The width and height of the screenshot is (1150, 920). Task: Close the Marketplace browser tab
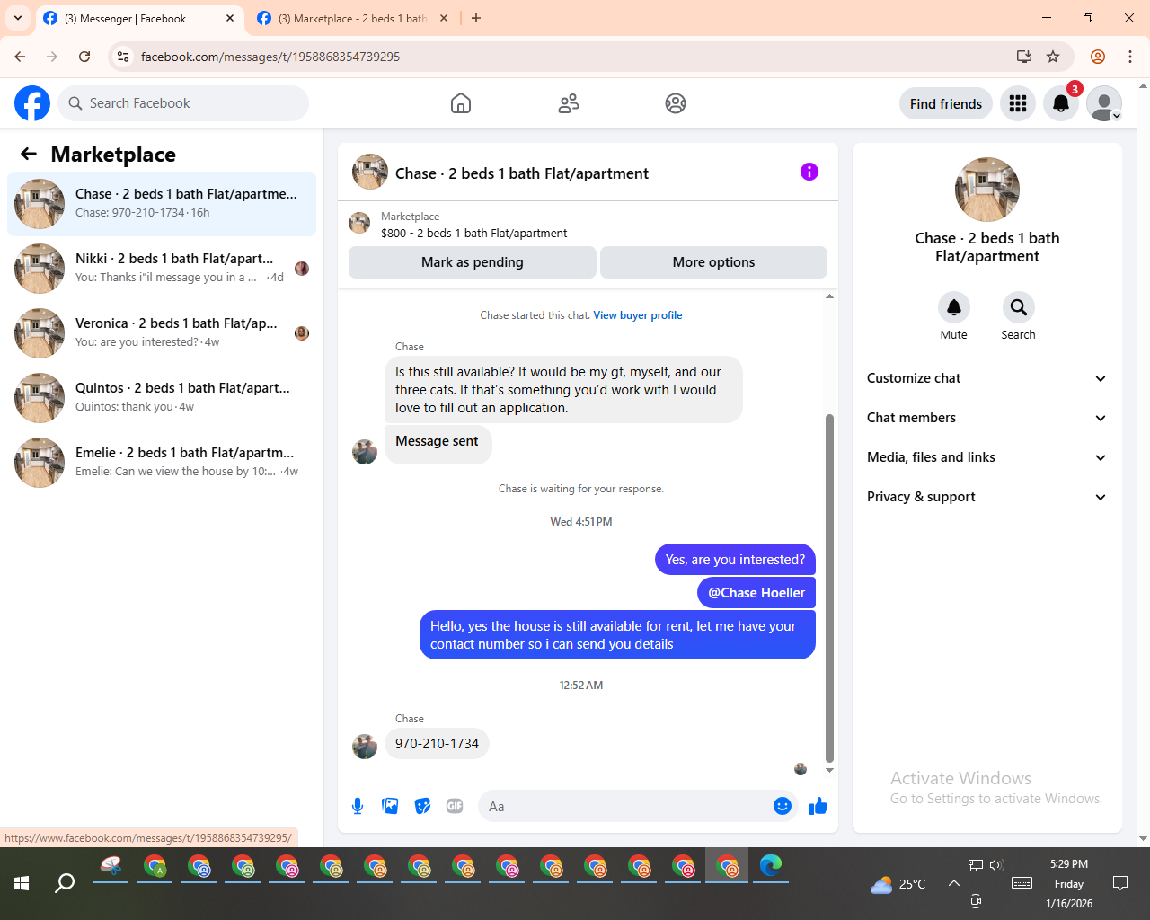tap(444, 18)
